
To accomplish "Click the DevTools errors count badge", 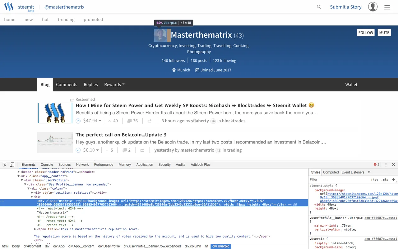I will click(377, 165).
